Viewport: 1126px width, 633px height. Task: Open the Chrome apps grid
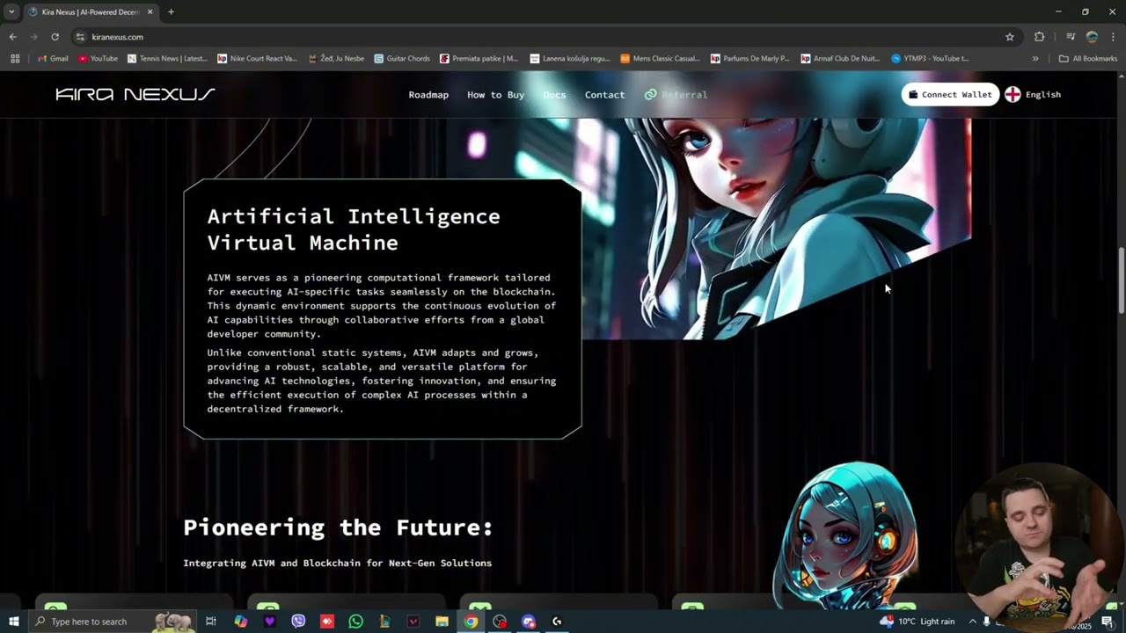(15, 58)
